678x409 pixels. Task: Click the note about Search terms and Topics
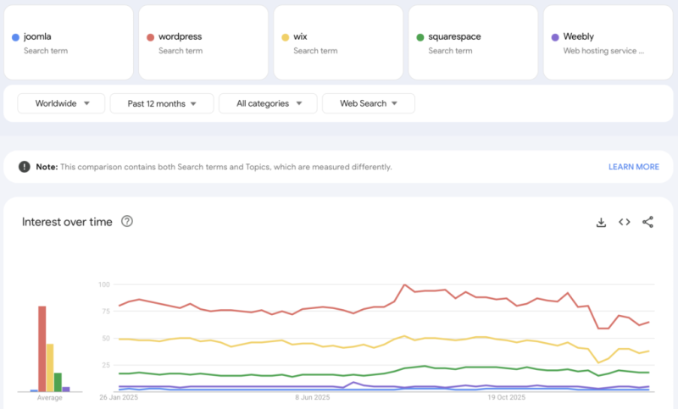(x=214, y=167)
